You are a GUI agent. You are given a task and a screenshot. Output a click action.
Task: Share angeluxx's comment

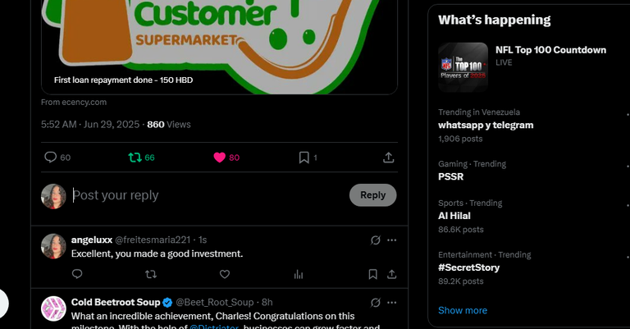pos(392,274)
